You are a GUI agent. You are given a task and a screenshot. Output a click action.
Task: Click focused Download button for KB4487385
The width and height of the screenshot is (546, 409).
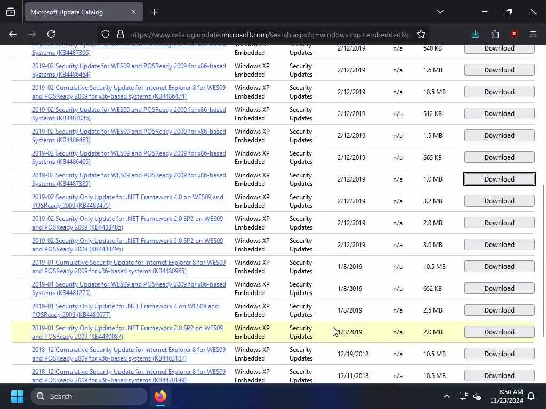(499, 179)
